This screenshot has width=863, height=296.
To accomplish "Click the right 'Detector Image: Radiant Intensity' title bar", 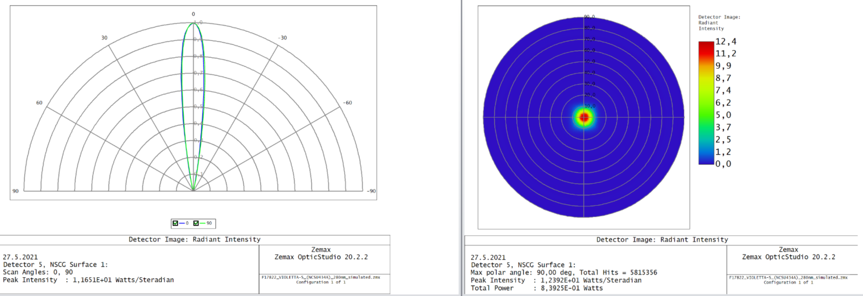I will tap(662, 239).
